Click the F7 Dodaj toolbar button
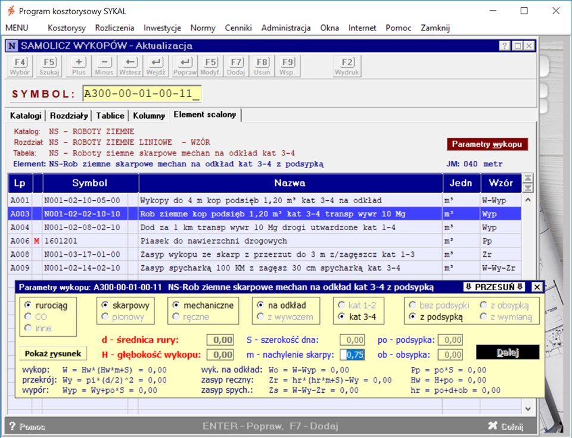Image resolution: width=572 pixels, height=438 pixels. [x=237, y=66]
